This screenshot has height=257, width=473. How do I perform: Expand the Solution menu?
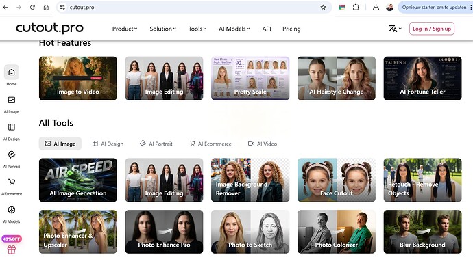point(162,29)
